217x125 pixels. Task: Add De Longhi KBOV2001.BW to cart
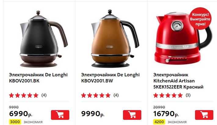132,115
